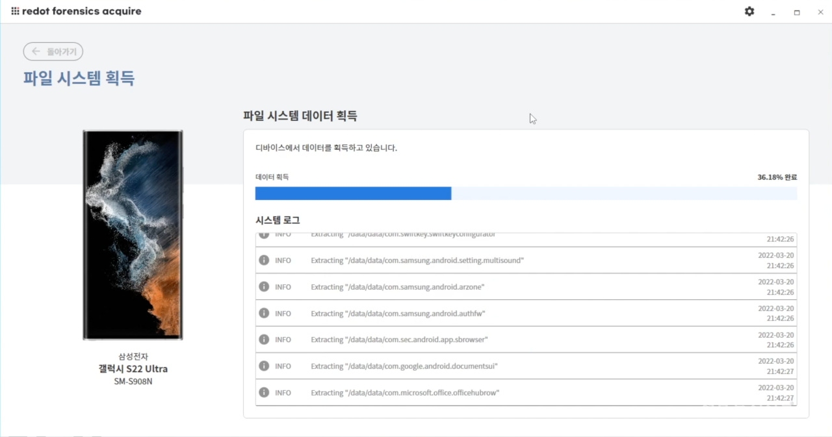
Task: Click the data acquisition progress bar
Action: point(526,193)
